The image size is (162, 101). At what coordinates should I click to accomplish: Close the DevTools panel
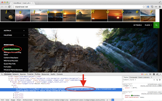pyautogui.click(x=160, y=74)
